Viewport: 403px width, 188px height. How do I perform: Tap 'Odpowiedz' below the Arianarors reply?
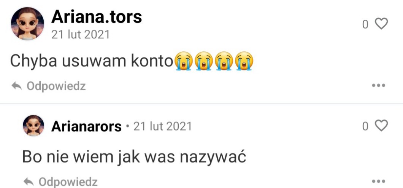click(x=68, y=182)
